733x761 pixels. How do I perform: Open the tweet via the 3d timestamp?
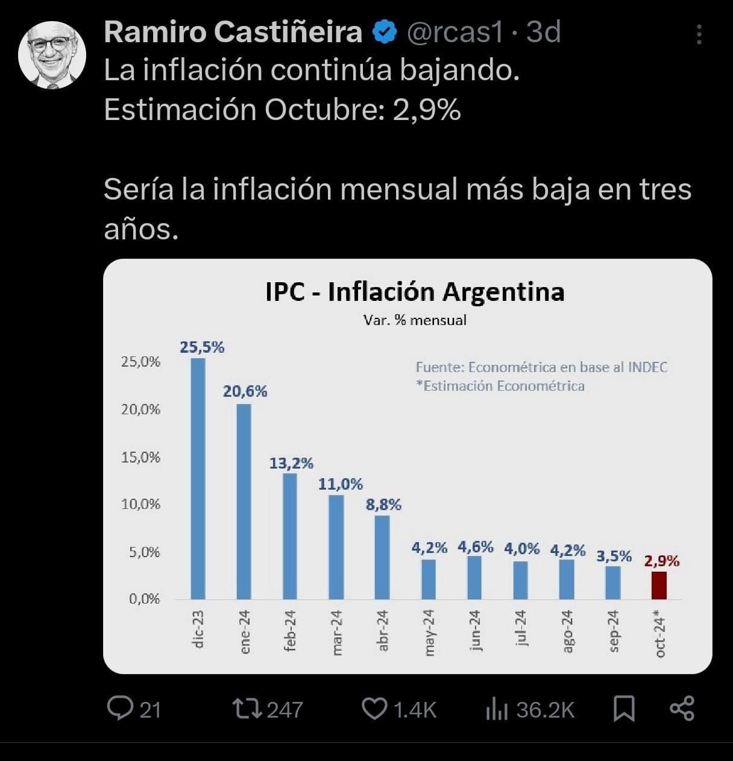coord(544,32)
